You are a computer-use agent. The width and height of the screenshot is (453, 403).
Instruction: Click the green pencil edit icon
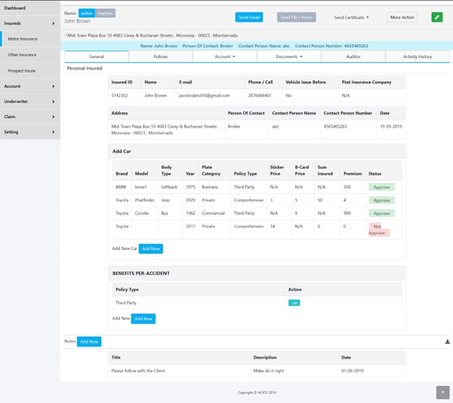tap(437, 17)
